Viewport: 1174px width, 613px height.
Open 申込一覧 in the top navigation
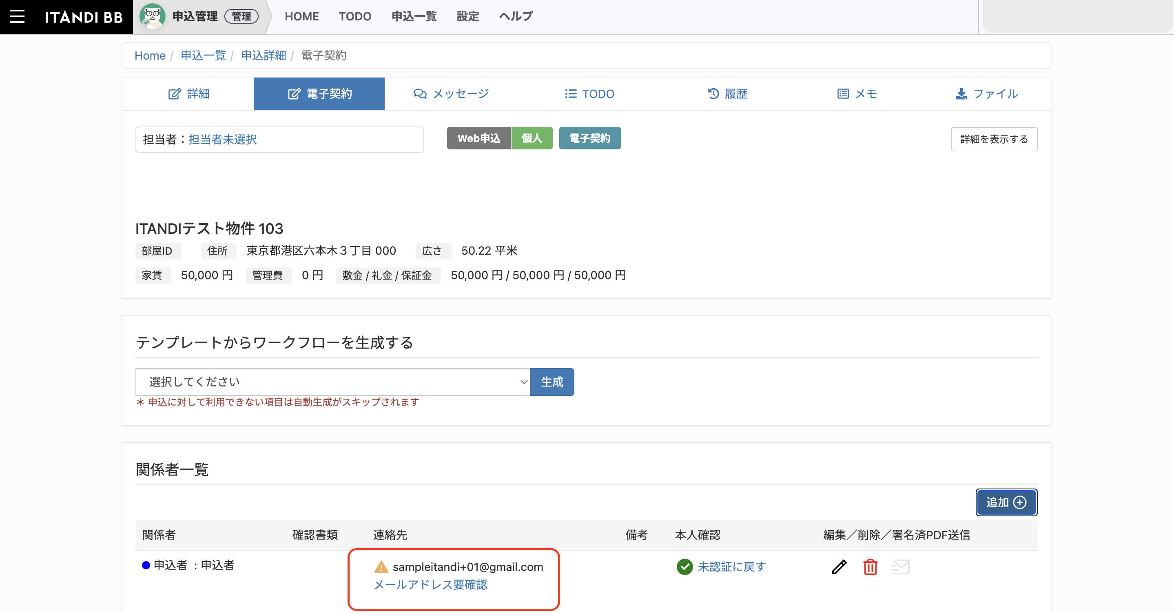click(x=414, y=16)
